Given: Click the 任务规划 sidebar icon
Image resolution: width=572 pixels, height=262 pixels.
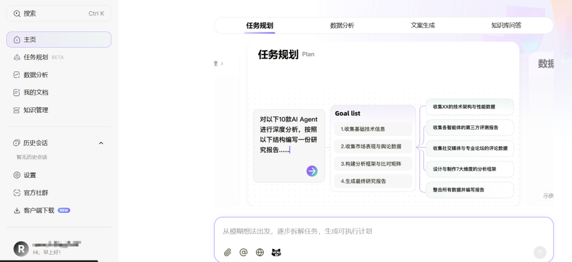Looking at the screenshot, I should (17, 57).
